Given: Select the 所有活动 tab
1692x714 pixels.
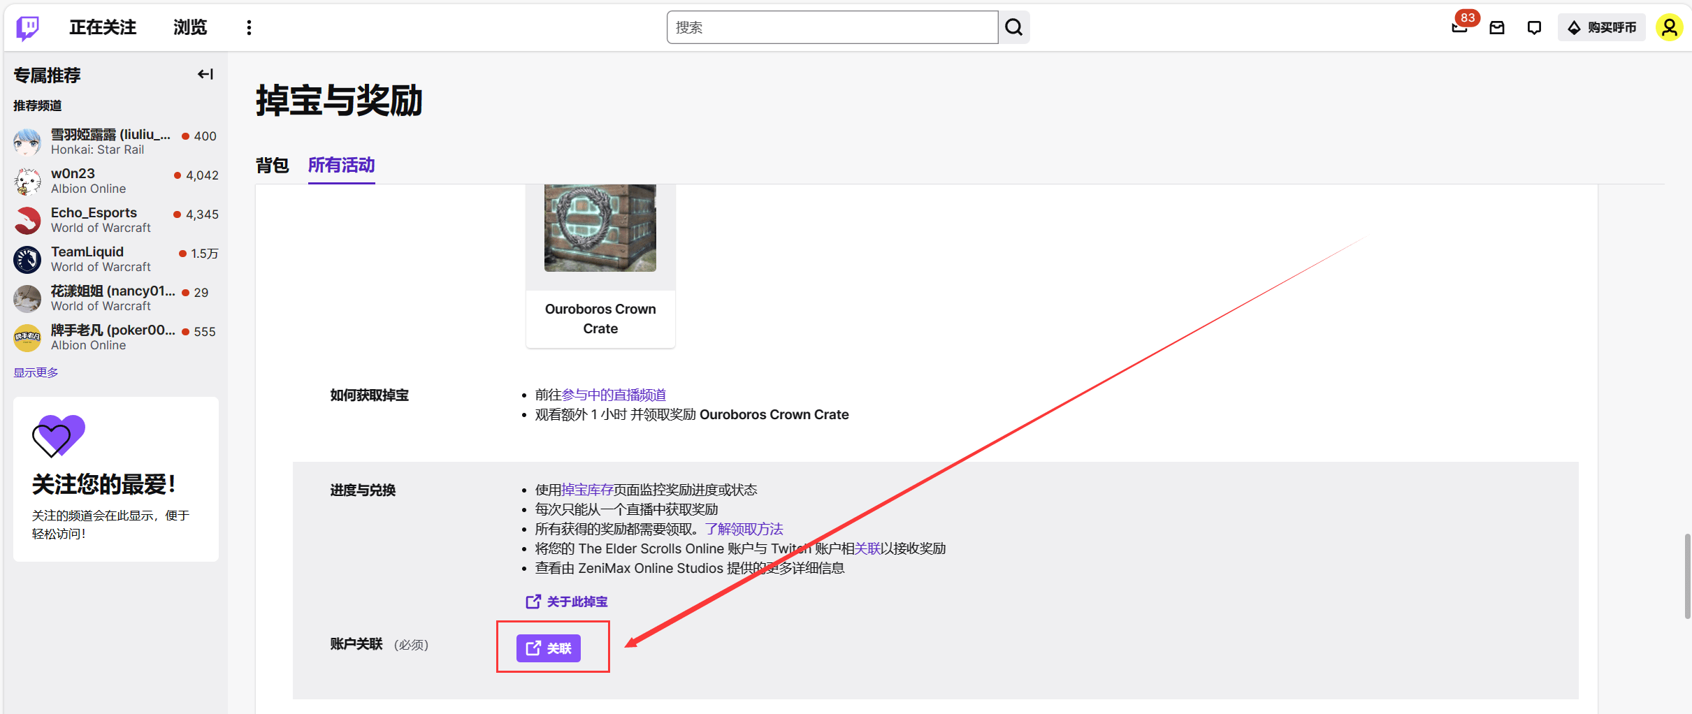Looking at the screenshot, I should [341, 166].
